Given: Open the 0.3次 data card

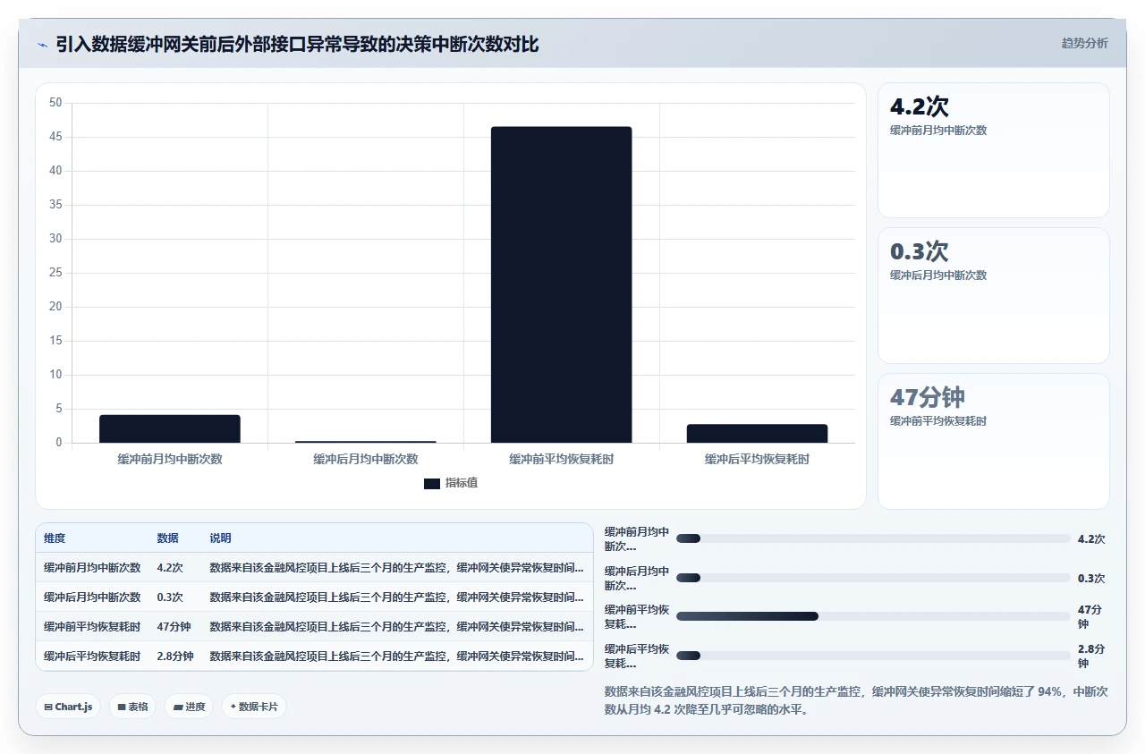Looking at the screenshot, I should coord(994,295).
